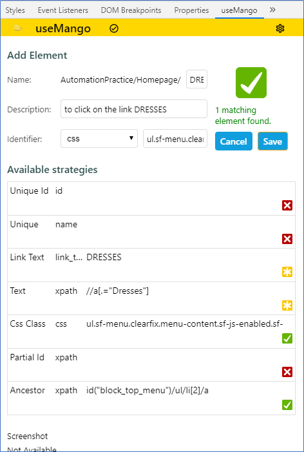The height and width of the screenshot is (452, 304).
Task: Click yellow asterisk icon in Link Text row
Action: pos(287,272)
